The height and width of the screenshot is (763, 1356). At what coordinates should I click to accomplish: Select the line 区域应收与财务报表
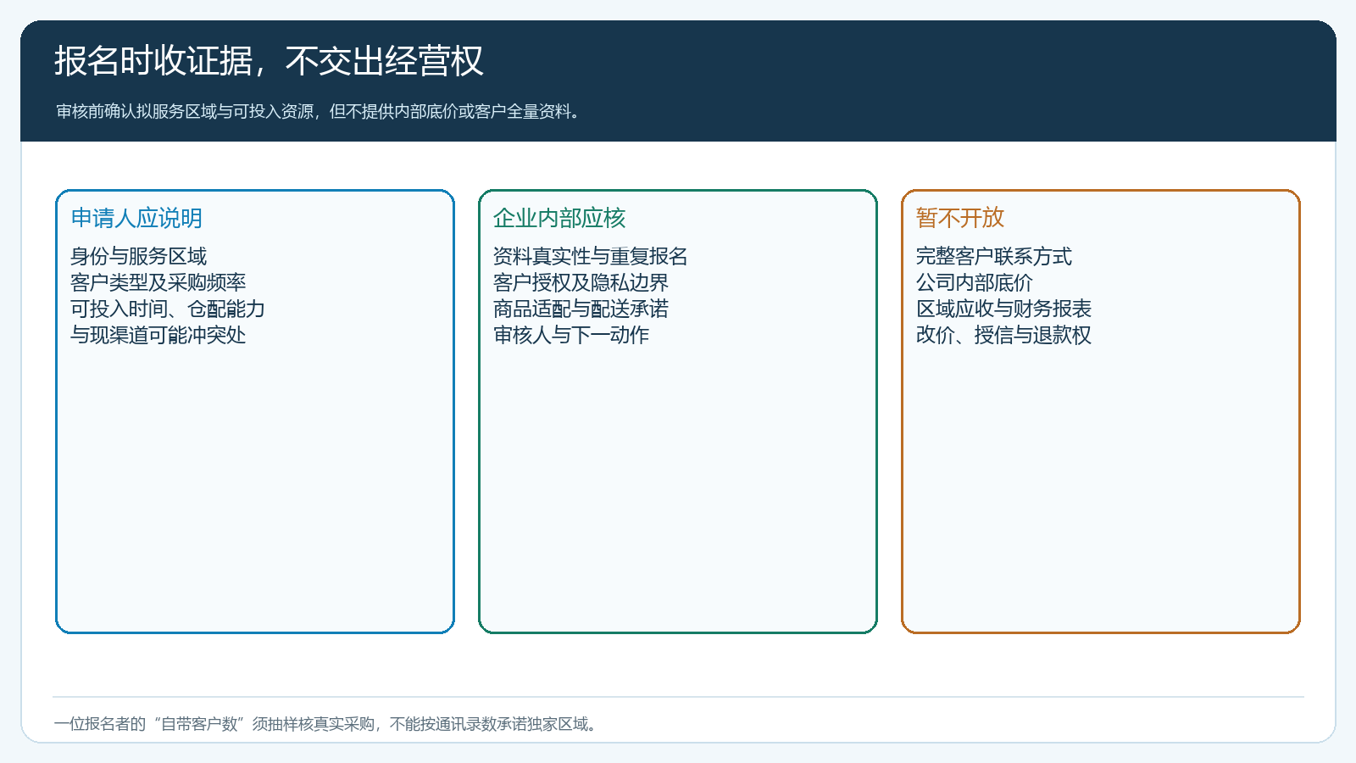(x=1004, y=309)
